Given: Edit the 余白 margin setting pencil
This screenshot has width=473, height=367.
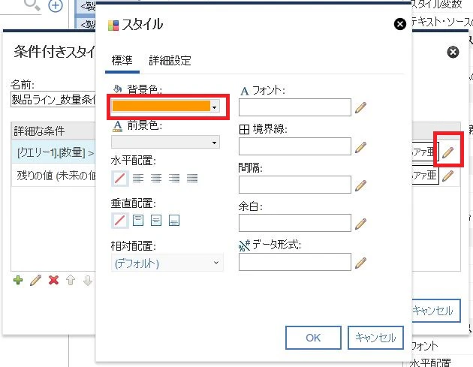Looking at the screenshot, I should (x=360, y=224).
